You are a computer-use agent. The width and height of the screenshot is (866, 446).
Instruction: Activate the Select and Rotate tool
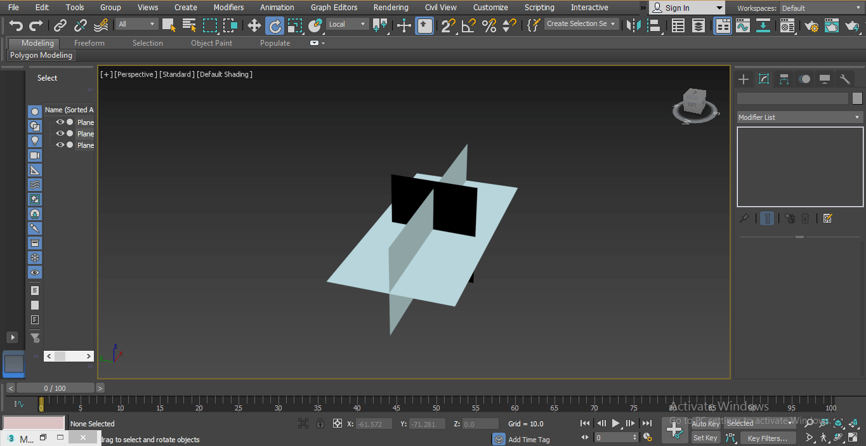coord(275,25)
